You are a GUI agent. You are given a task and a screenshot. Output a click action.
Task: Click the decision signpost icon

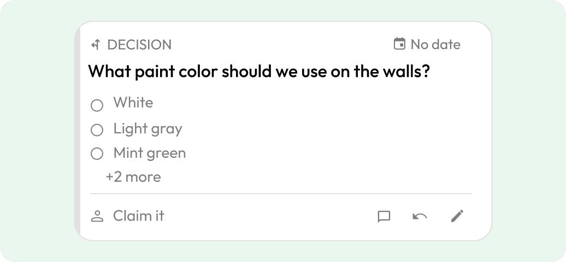point(95,45)
